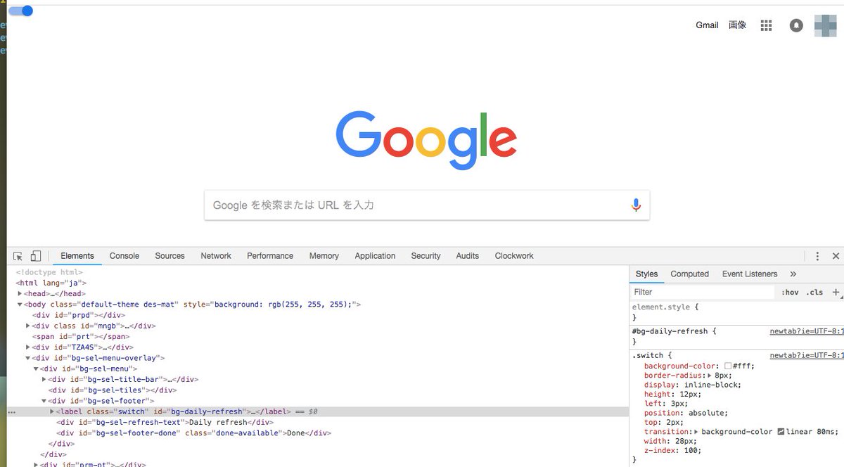Expand the prm-pt div node
The image size is (844, 467).
pos(36,464)
